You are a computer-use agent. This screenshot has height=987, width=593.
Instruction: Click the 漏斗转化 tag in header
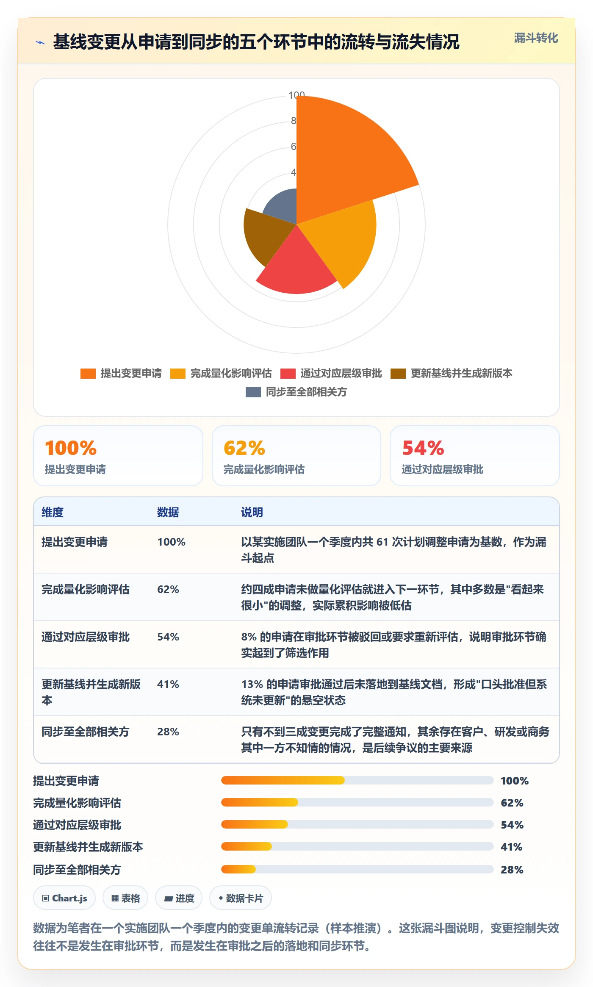[x=536, y=38]
